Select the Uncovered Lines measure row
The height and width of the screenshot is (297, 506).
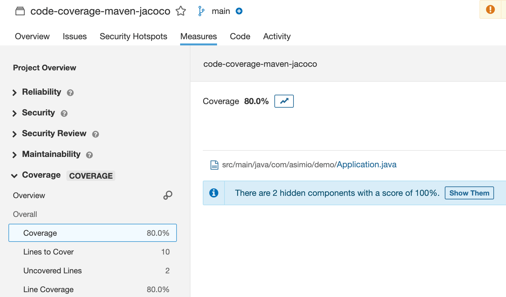tap(93, 270)
